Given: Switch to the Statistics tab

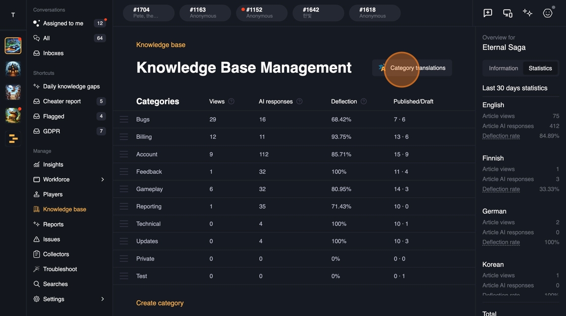Looking at the screenshot, I should (x=540, y=68).
